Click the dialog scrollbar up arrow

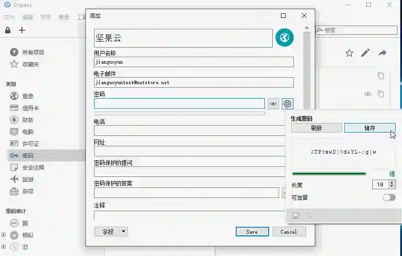click(x=307, y=28)
